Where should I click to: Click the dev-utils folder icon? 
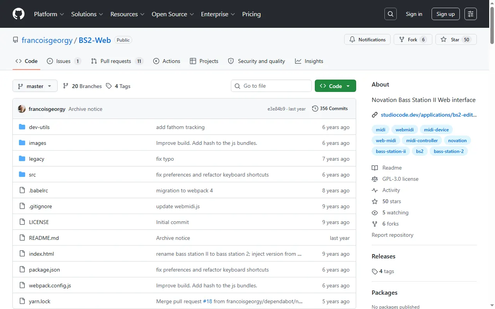pyautogui.click(x=22, y=127)
